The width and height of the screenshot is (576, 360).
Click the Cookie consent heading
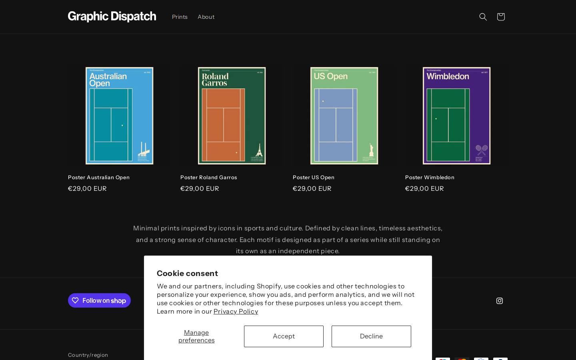click(x=187, y=273)
